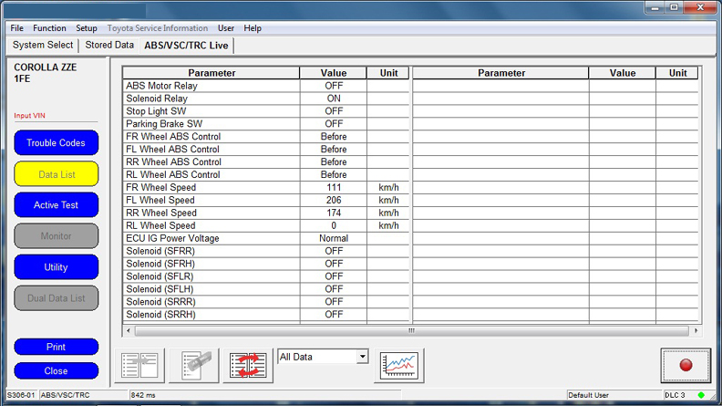This screenshot has width=722, height=406.
Task: Click the ON value of Solenoid Relay
Action: coord(334,99)
